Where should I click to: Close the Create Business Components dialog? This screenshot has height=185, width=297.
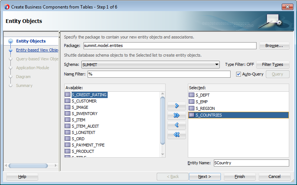[x=287, y=7]
